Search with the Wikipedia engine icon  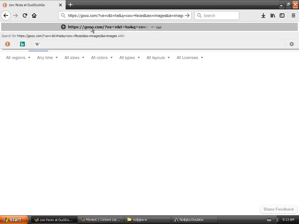[37, 44]
